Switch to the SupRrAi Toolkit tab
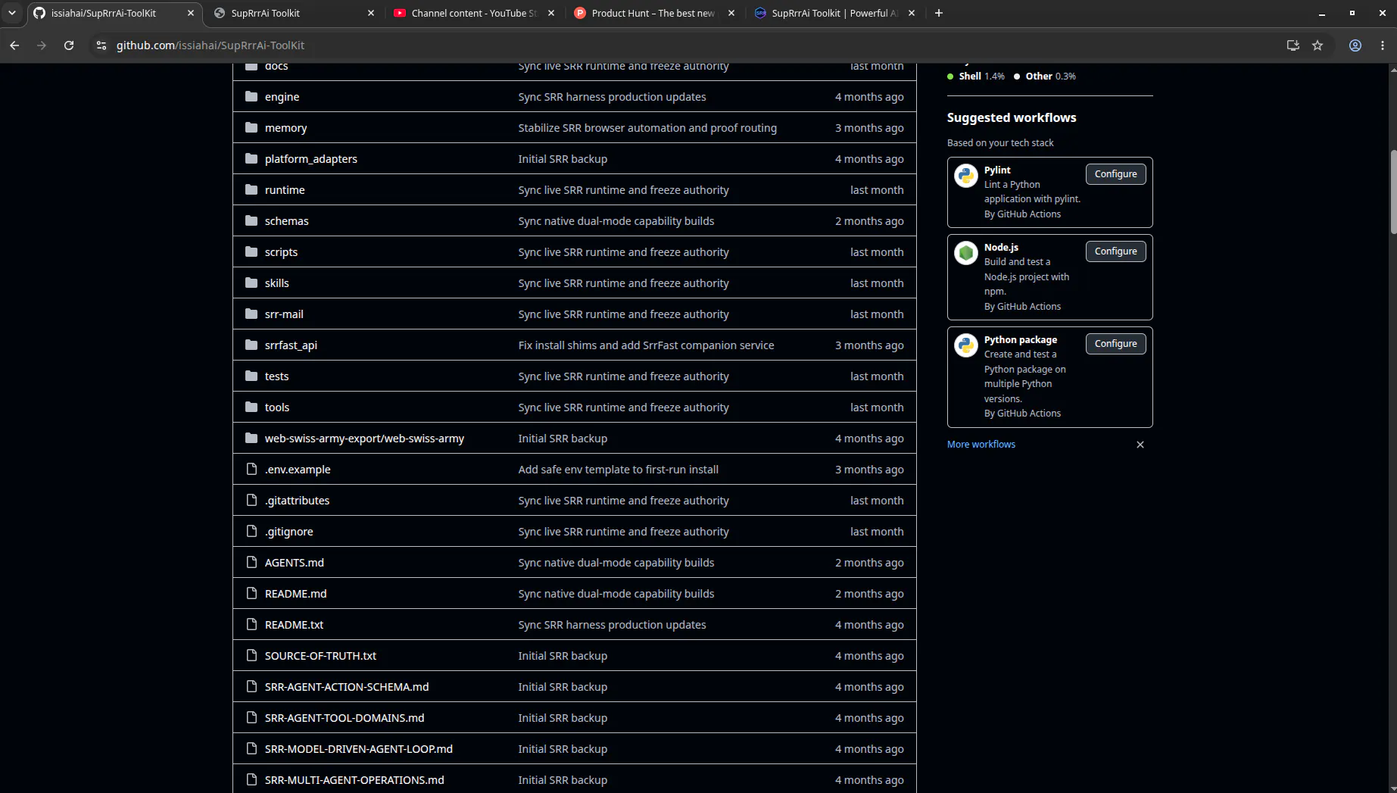 294,13
